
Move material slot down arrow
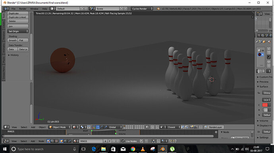coord(269,66)
